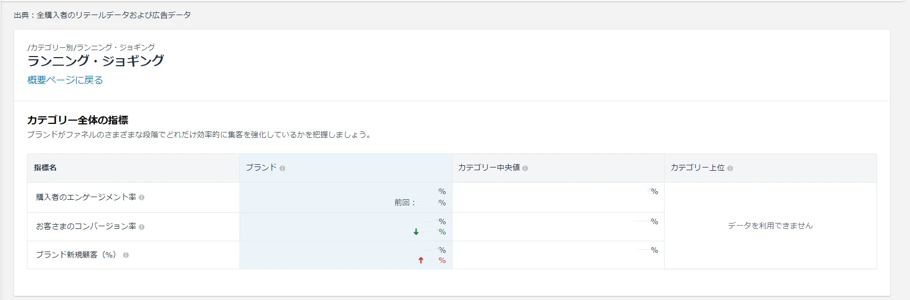Click the /カテゴリー別/ランニング・ジョギング breadcrumb
Image resolution: width=910 pixels, height=300 pixels.
[x=91, y=47]
